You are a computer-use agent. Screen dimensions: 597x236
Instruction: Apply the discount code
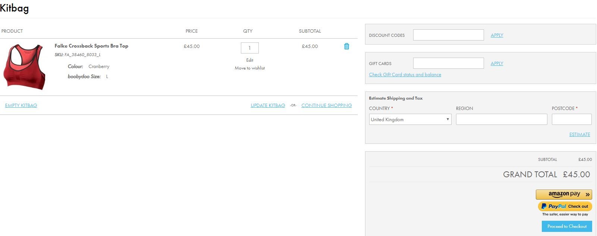coord(497,35)
